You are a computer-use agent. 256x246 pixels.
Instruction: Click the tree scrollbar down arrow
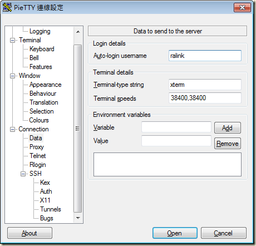78,218
